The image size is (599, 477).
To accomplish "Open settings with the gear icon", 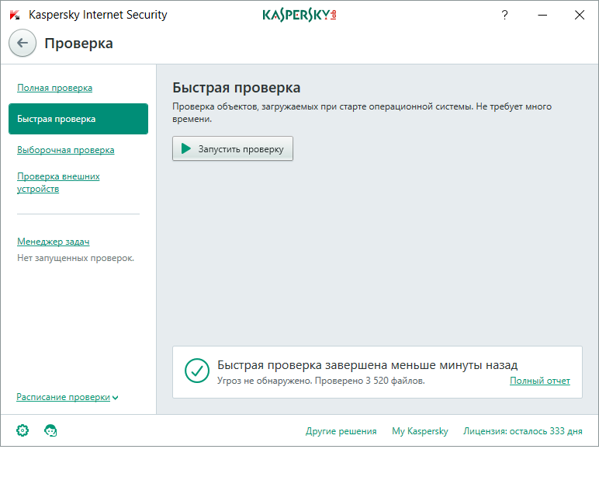I will (23, 430).
